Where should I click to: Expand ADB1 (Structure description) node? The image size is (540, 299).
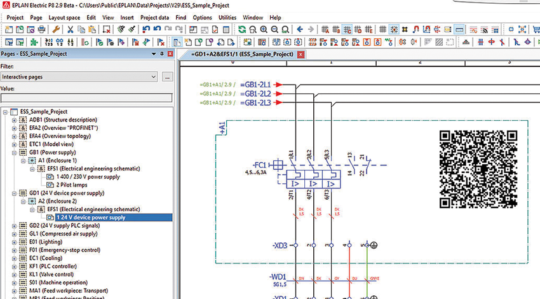(14, 120)
